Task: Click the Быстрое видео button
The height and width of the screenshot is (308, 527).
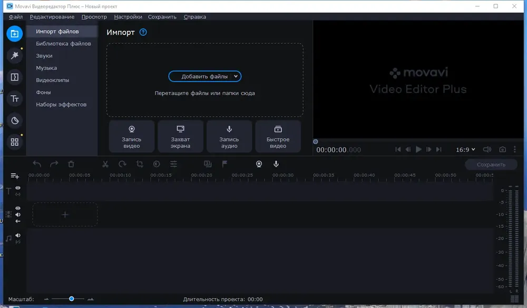Action: point(278,137)
